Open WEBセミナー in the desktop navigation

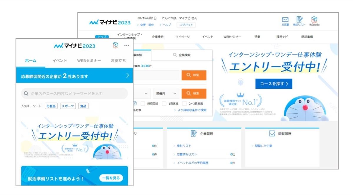point(232,37)
